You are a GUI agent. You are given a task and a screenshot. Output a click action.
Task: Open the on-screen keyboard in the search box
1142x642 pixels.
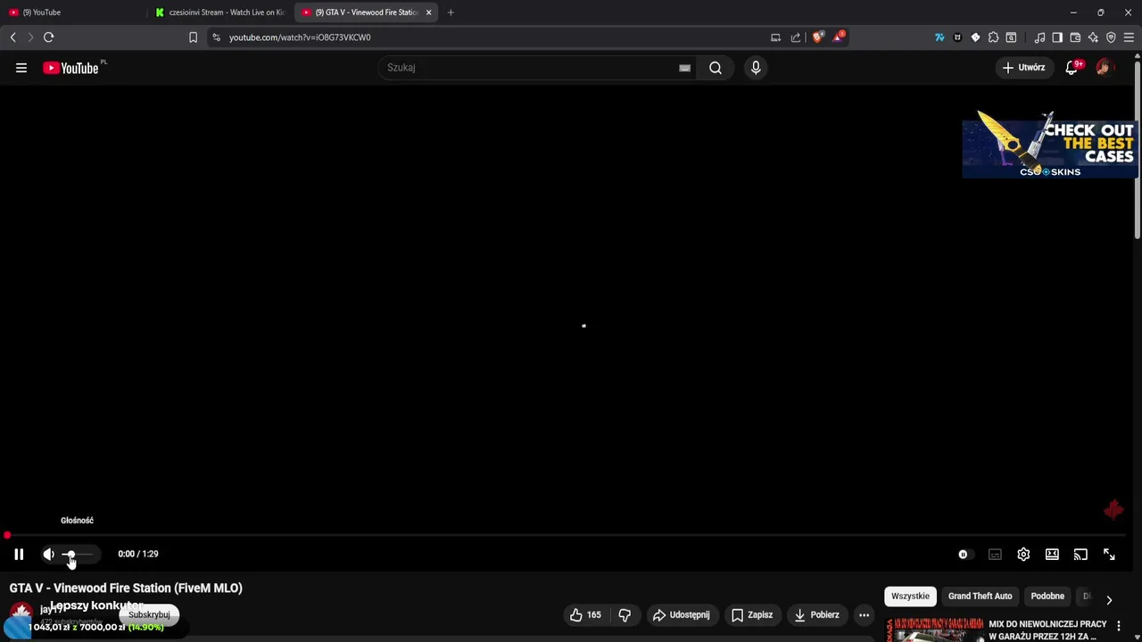pos(684,68)
